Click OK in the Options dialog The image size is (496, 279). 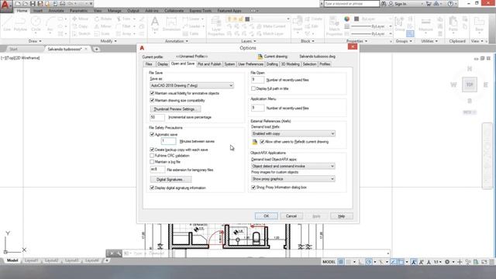coord(267,216)
